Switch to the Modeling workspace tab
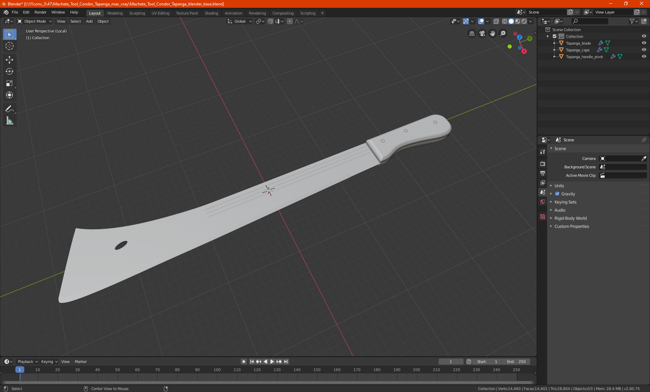The width and height of the screenshot is (650, 392). pos(115,13)
